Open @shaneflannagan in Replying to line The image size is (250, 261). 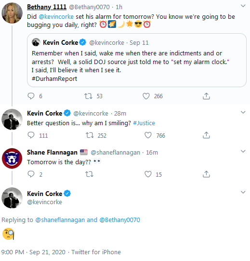click(60, 220)
